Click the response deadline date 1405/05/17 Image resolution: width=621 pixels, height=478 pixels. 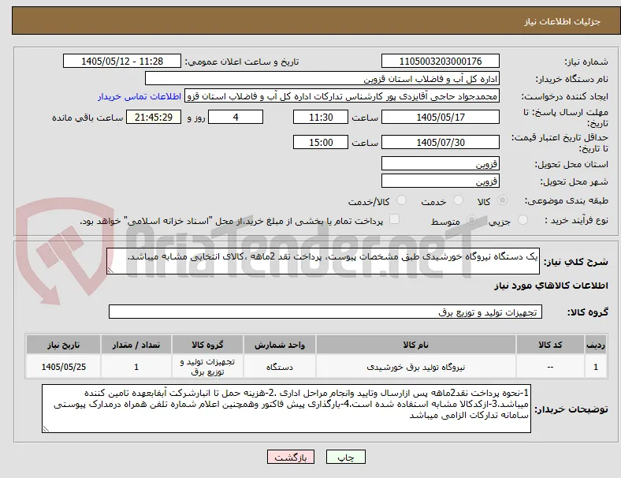[x=441, y=117]
